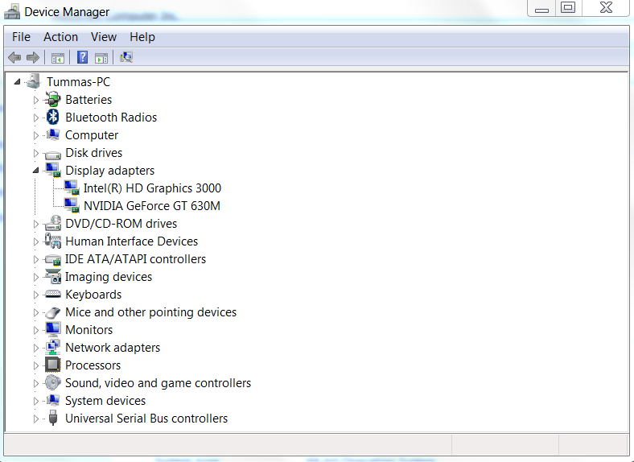Click the IDE ATA/ATAPI controllers icon
634x462 pixels.
[52, 259]
